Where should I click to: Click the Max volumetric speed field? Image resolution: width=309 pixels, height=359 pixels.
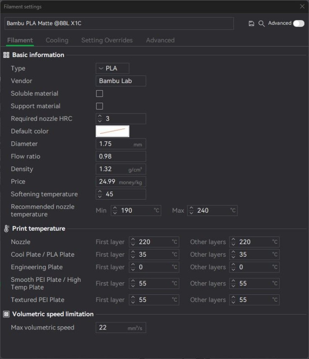121,328
